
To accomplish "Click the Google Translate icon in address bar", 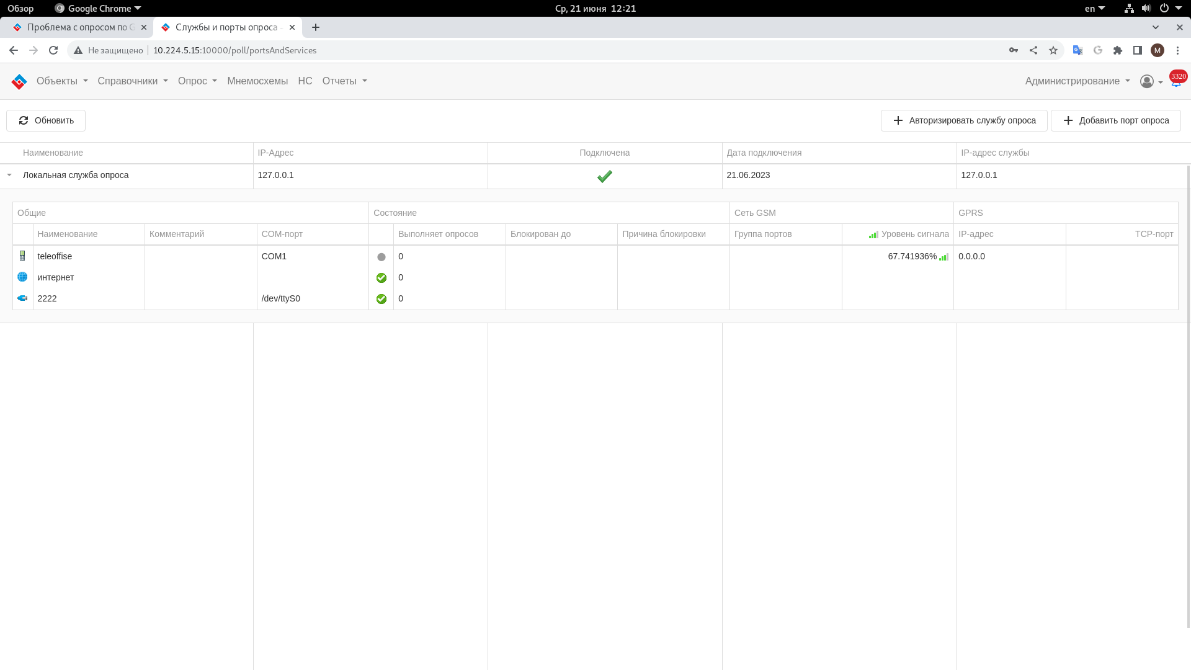I will (1078, 50).
